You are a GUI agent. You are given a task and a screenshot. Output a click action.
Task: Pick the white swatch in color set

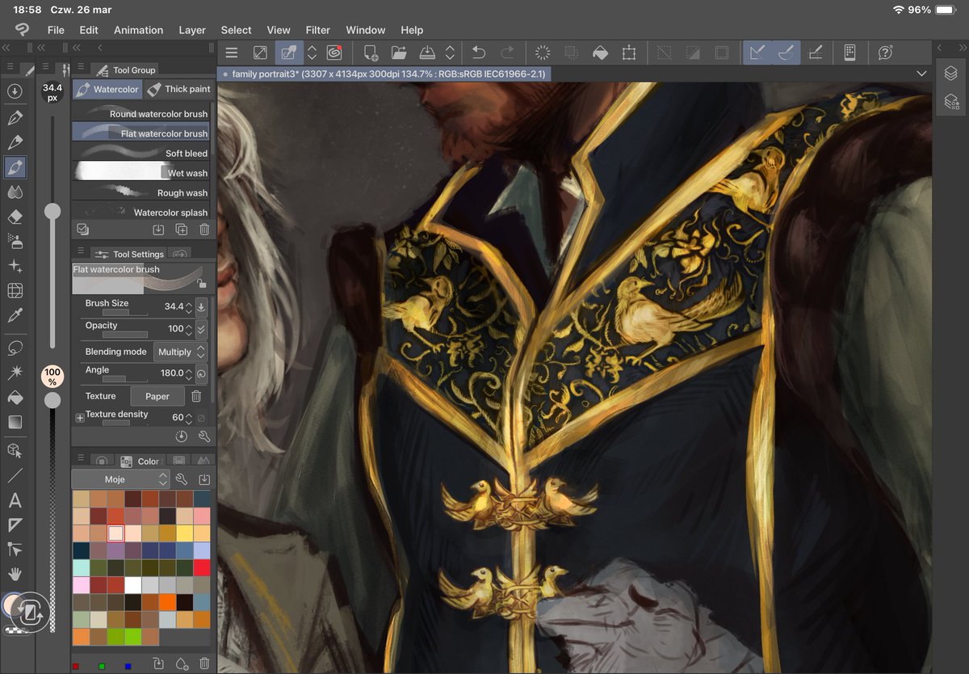(132, 585)
